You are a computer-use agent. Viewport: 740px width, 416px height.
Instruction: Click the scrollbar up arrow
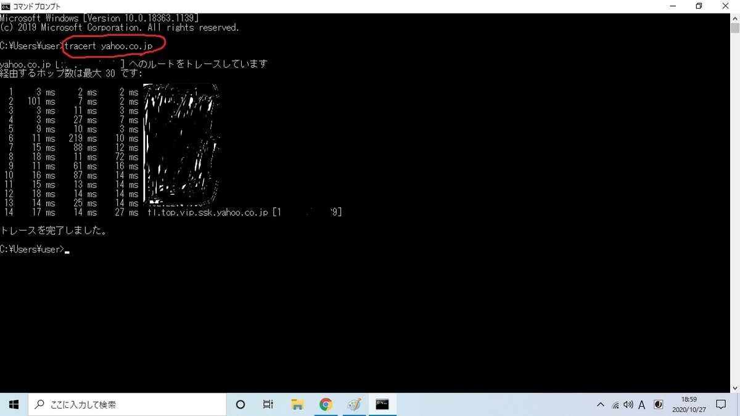click(x=735, y=17)
